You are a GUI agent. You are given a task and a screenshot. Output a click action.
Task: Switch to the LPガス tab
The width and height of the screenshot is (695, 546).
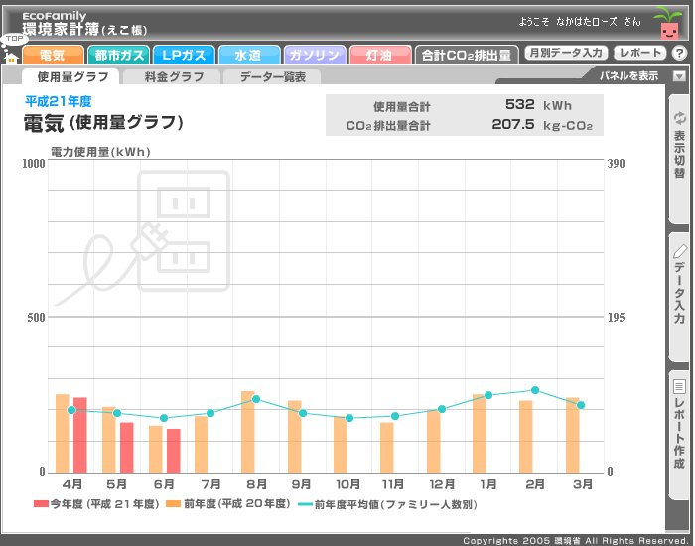[183, 55]
